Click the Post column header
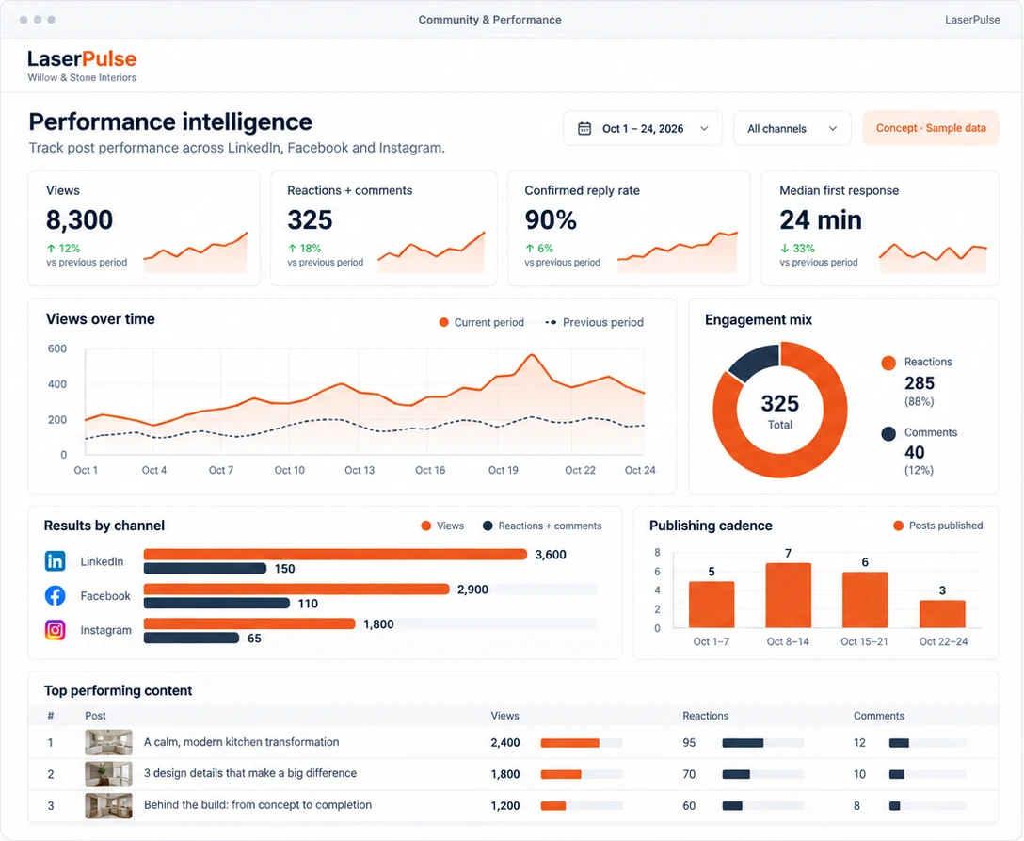This screenshot has width=1024, height=841. coord(95,716)
